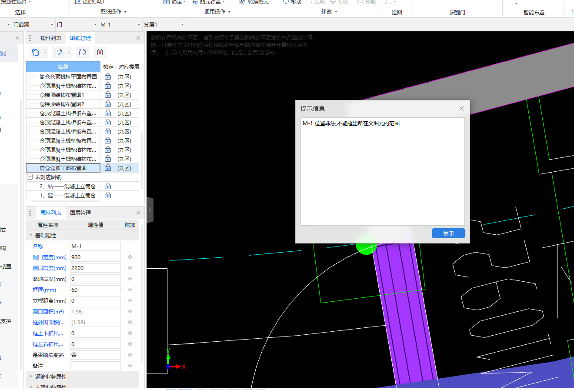The image size is (574, 390).
Task: Toggle the 附加 circle for 框厚(mm)
Action: click(x=130, y=290)
